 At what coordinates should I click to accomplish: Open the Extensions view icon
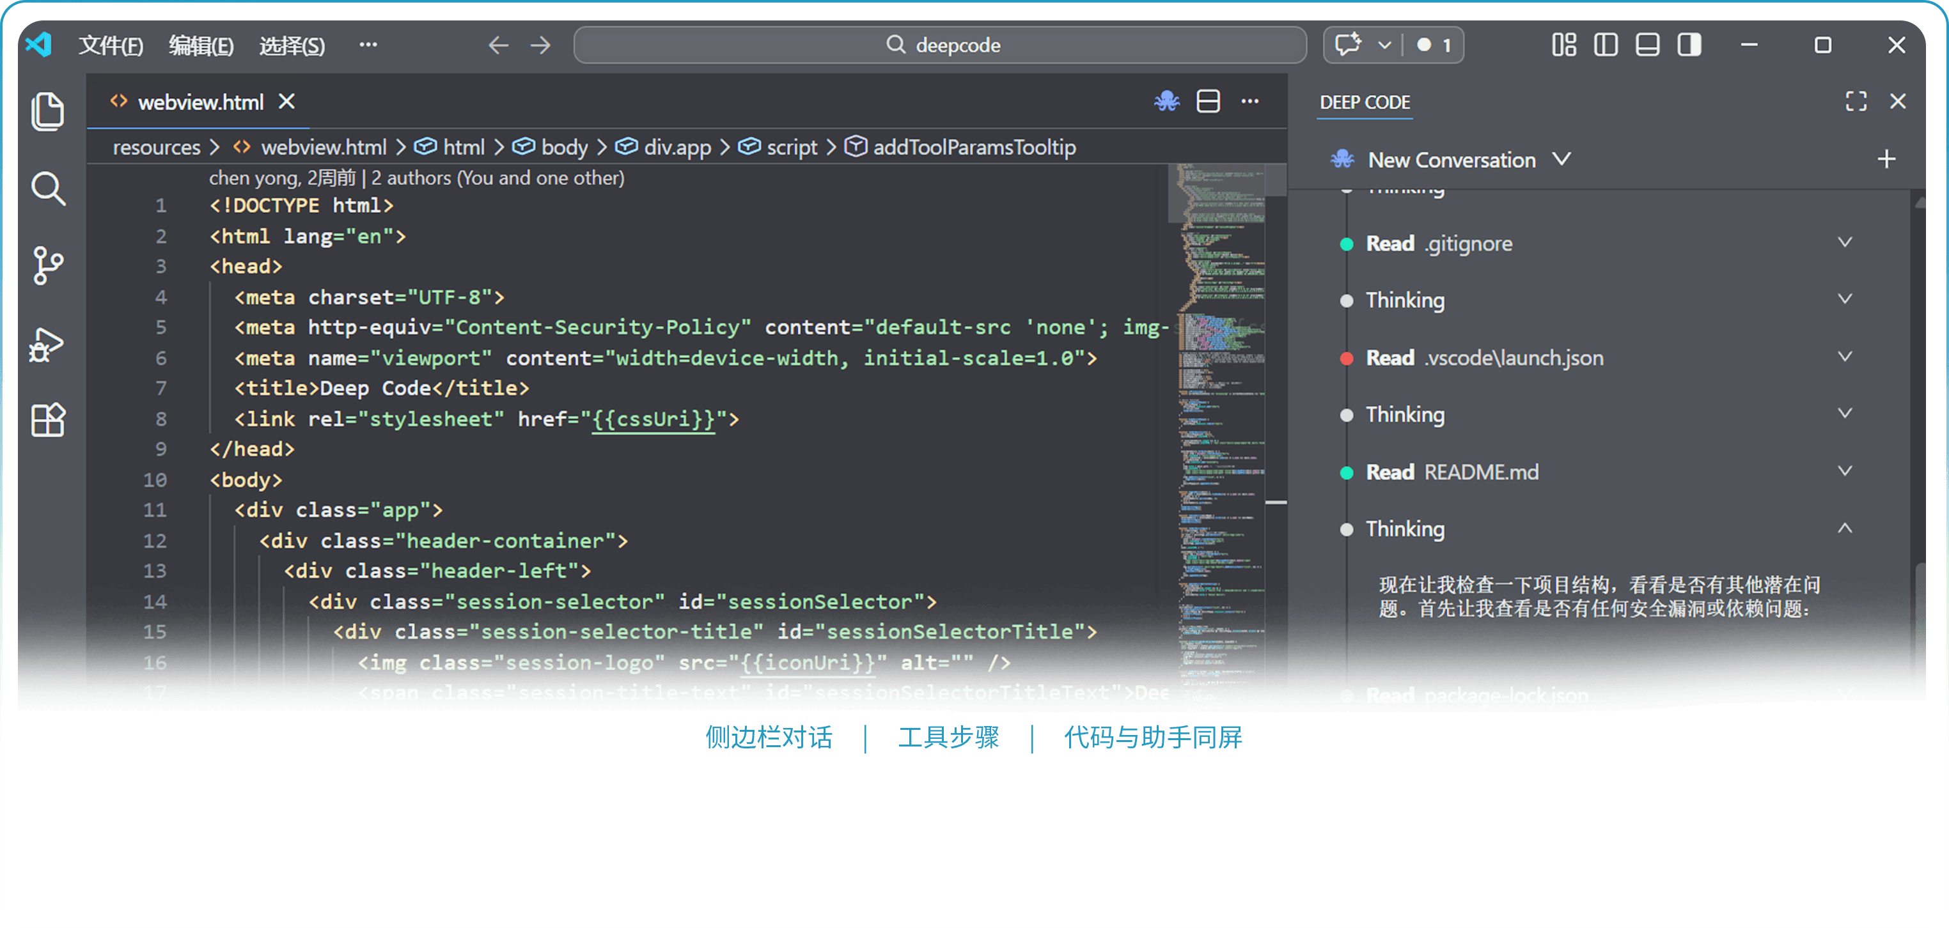[48, 421]
